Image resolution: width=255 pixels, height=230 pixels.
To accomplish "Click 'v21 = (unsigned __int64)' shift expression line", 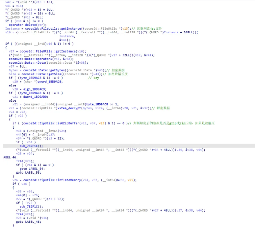I will 65,104.
